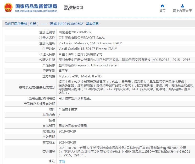Select model MyLab 8 eXP、MyLab 8 eHD
Screen dimensions: 195x164
point(80,76)
